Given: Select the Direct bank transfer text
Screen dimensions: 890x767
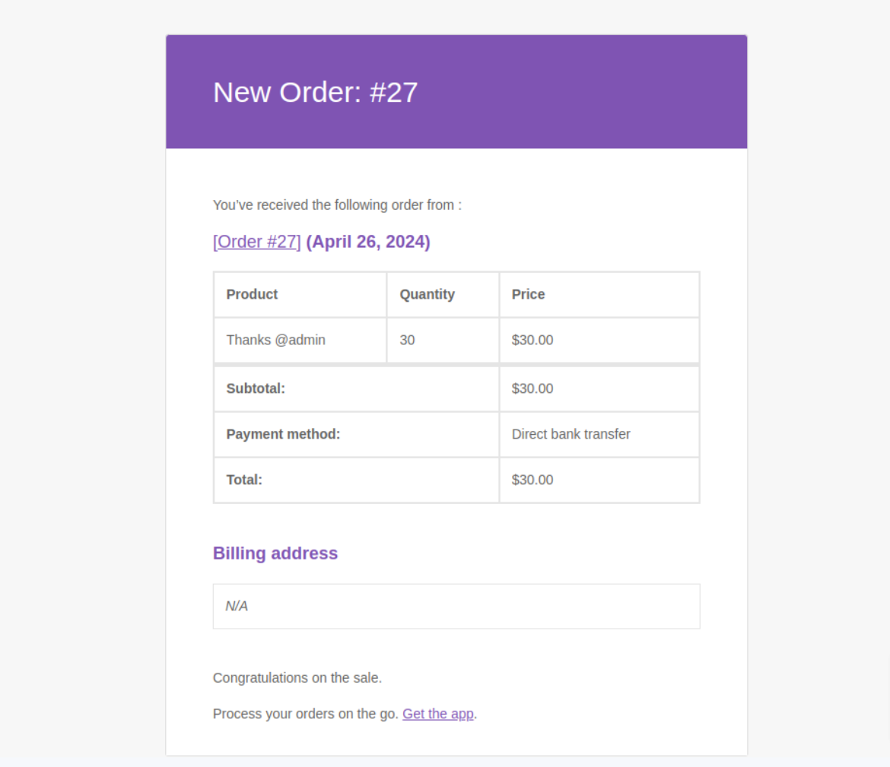Looking at the screenshot, I should pos(571,434).
